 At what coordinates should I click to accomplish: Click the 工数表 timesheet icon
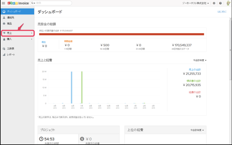coord(4,49)
